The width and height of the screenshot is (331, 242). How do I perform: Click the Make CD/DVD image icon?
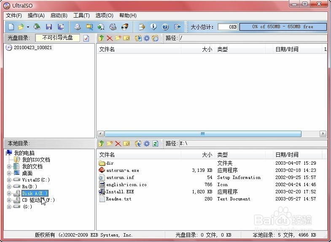coord(78,27)
